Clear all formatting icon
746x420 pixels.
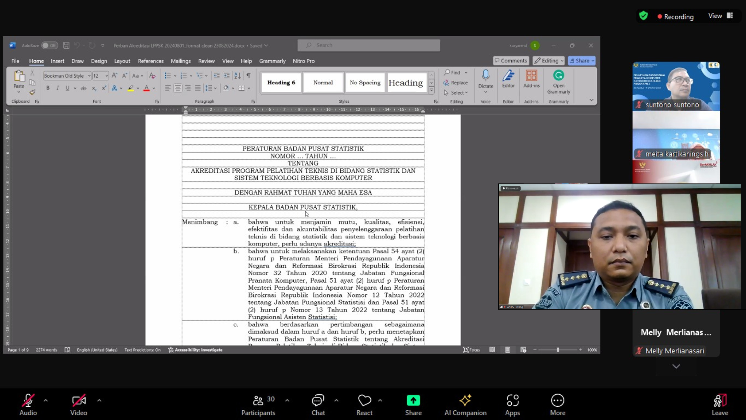(x=152, y=76)
